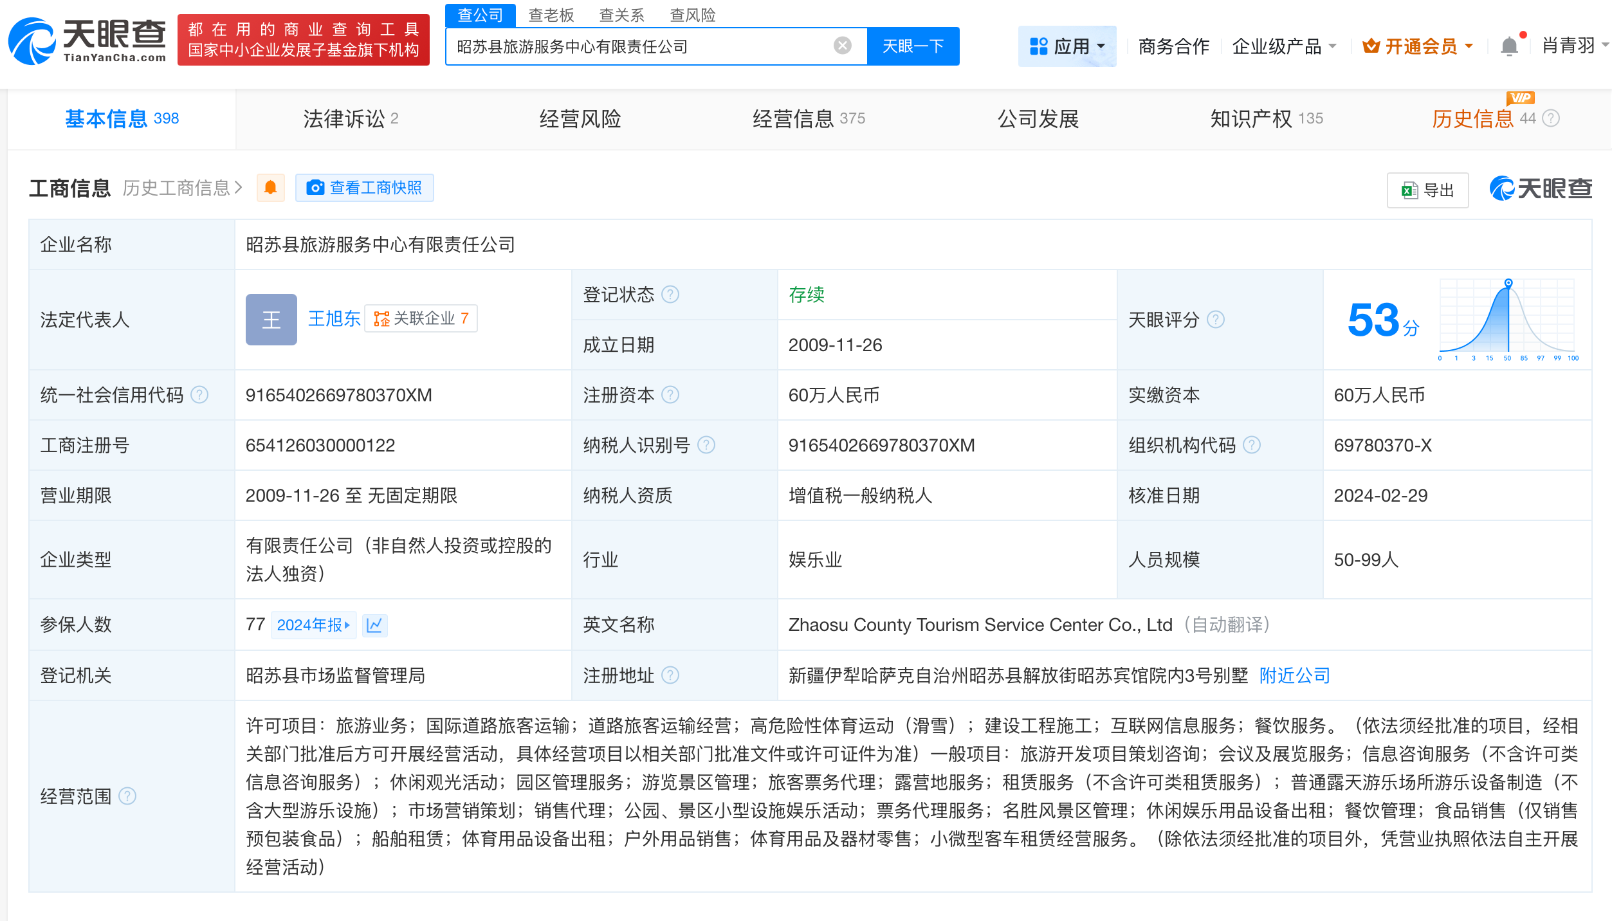Open the insured-count trend chart icon

pyautogui.click(x=374, y=625)
